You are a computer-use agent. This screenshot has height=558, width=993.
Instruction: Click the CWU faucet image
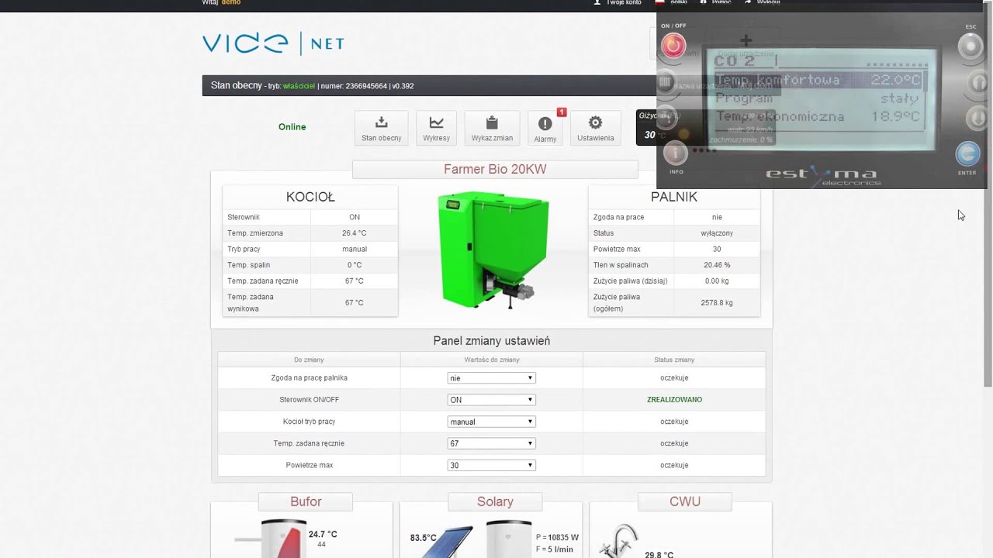click(620, 540)
